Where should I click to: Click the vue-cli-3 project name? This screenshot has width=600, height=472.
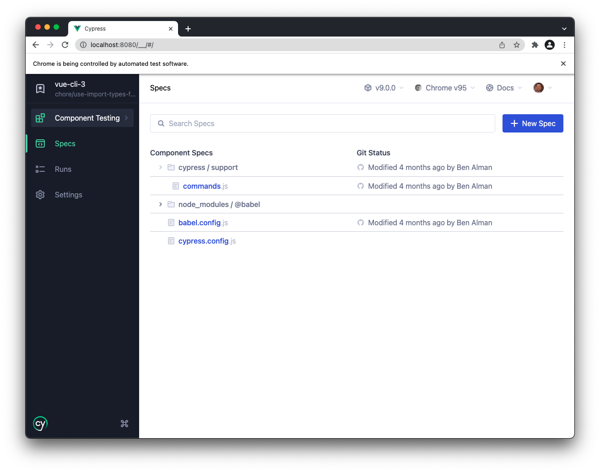[70, 84]
